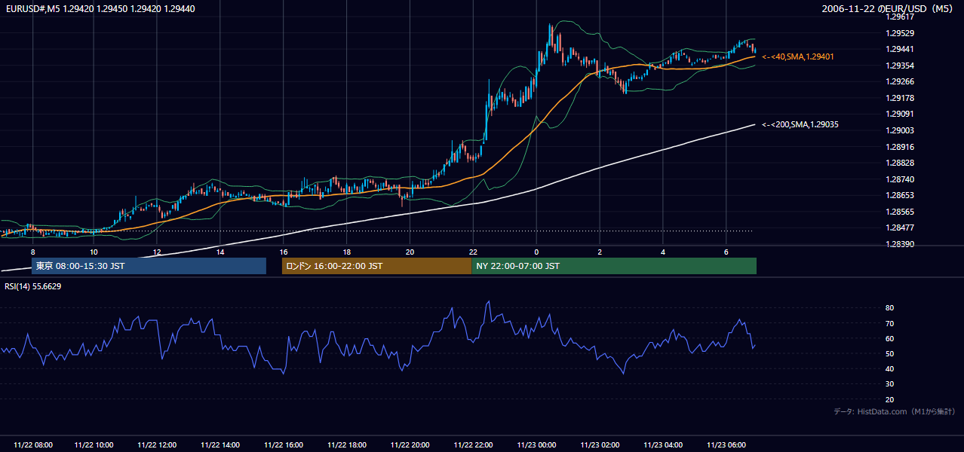Click price axis label 1.28653
964x452 pixels.
900,195
